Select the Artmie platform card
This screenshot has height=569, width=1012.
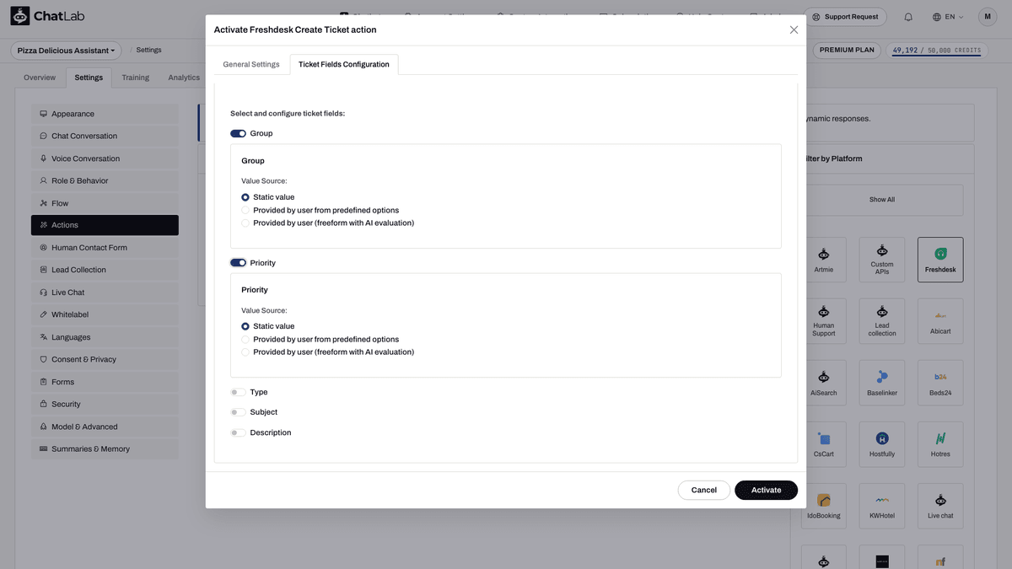click(824, 260)
